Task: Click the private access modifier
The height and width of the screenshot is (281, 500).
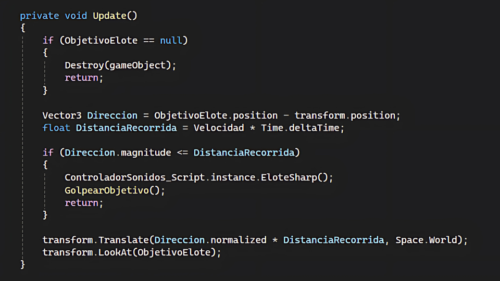Action: (40, 16)
